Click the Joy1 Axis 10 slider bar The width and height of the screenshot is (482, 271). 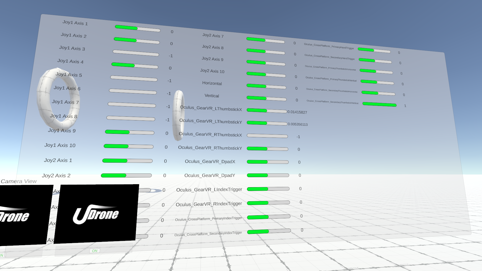point(128,146)
